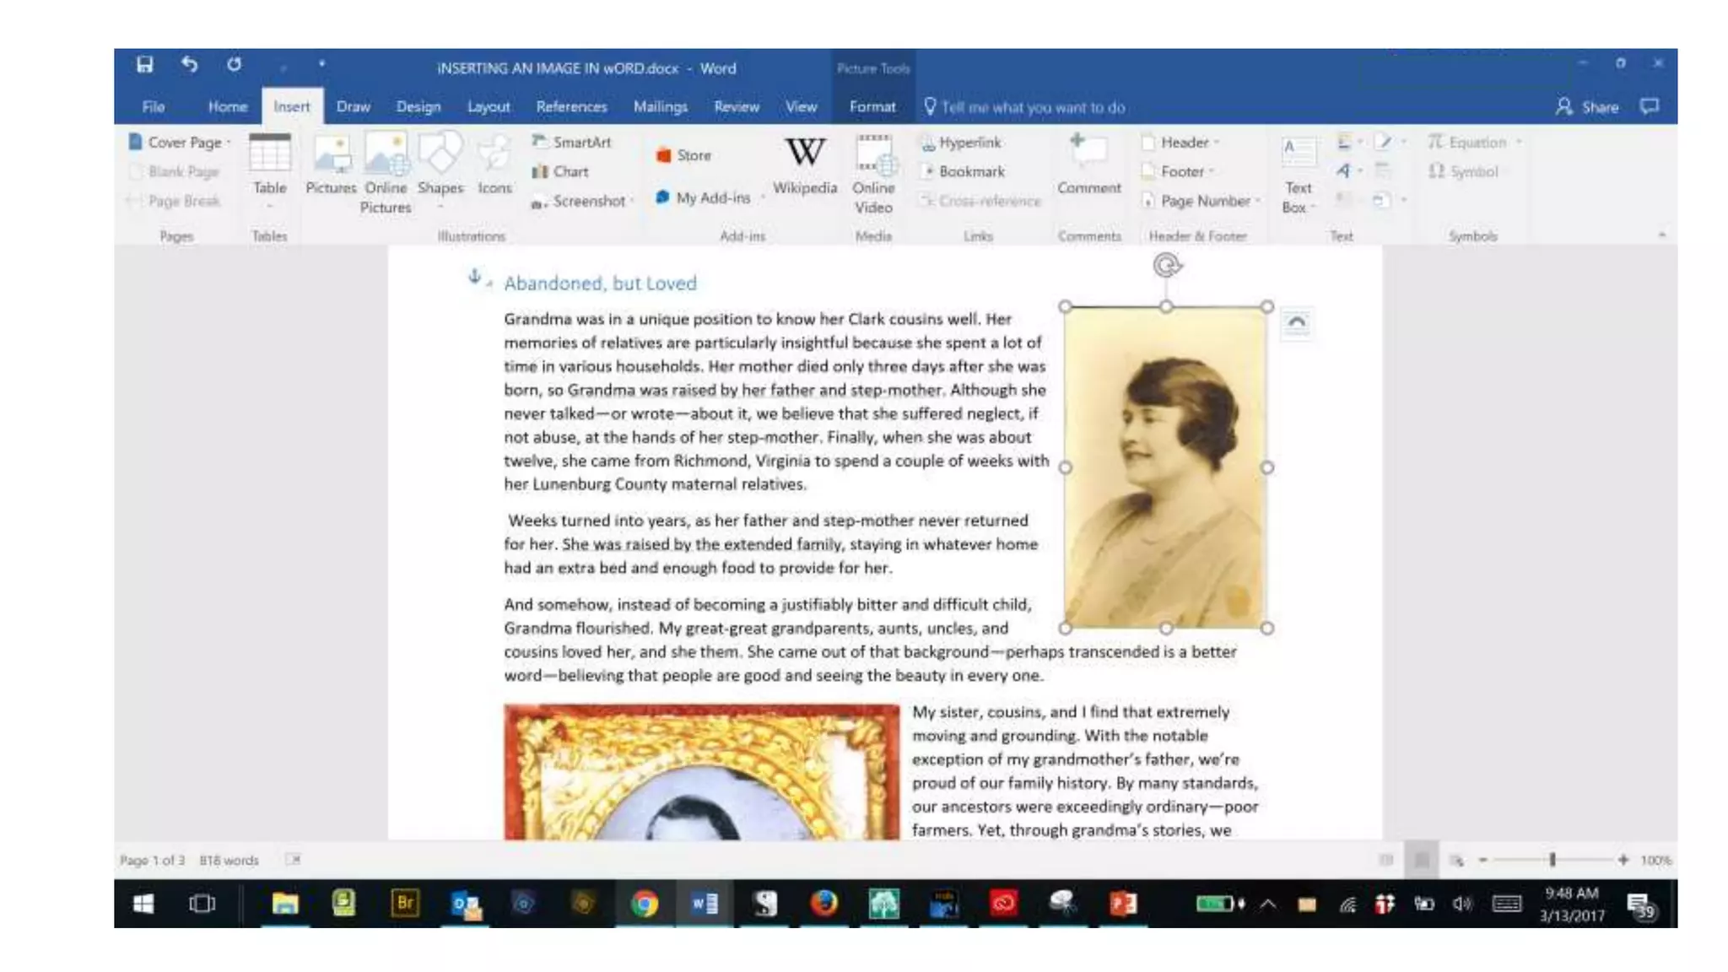The height and width of the screenshot is (972, 1728).
Task: Open Chrome from the taskbar
Action: [x=644, y=904]
